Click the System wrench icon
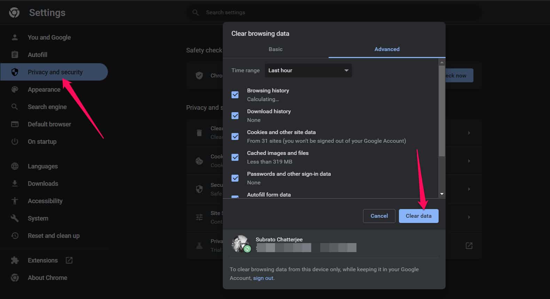Viewport: 550px width, 299px height. [x=15, y=218]
